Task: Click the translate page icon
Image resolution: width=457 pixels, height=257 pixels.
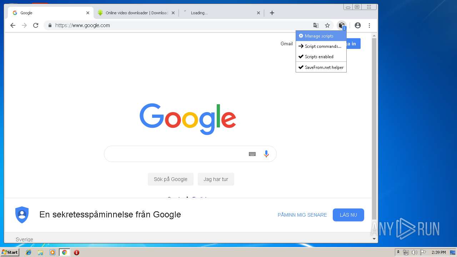Action: point(316,25)
